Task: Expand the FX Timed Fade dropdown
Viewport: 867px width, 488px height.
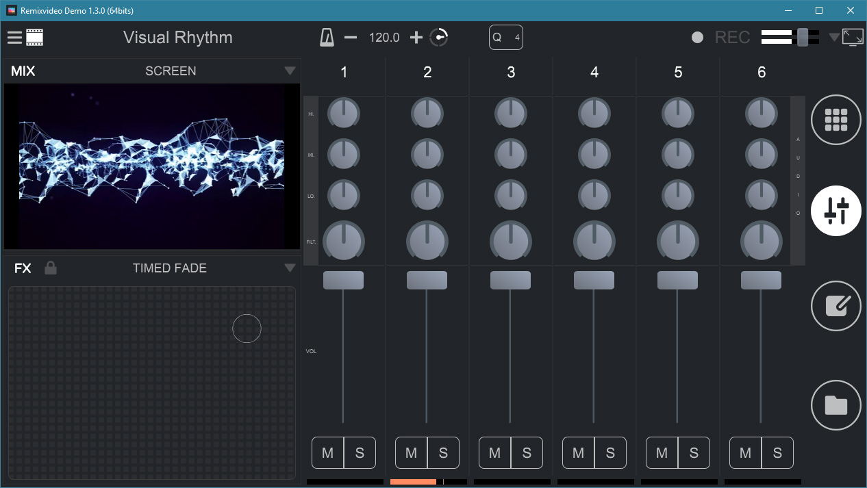Action: click(290, 268)
